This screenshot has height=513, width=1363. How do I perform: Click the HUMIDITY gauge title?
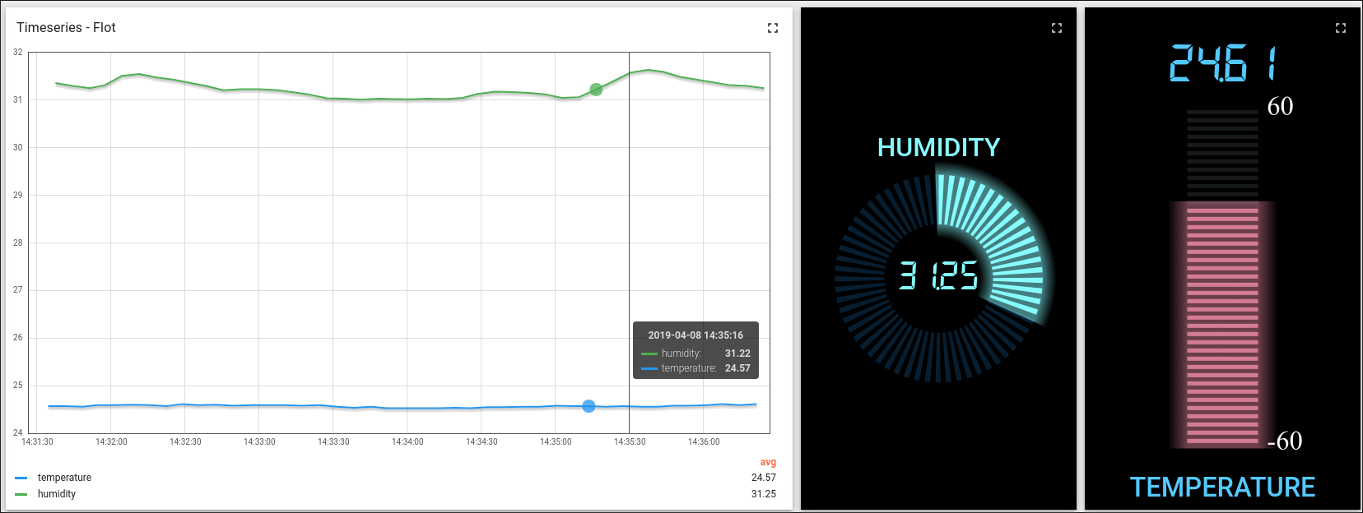(938, 147)
